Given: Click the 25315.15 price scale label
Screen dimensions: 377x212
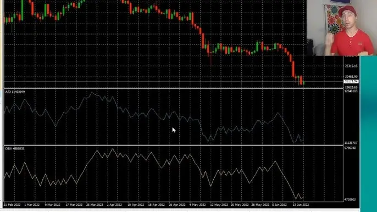Looking at the screenshot, I should coord(351,66).
